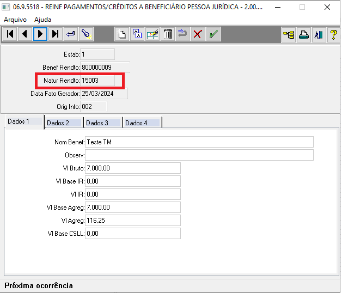
Task: Create a new record with blank page icon
Action: [121, 34]
